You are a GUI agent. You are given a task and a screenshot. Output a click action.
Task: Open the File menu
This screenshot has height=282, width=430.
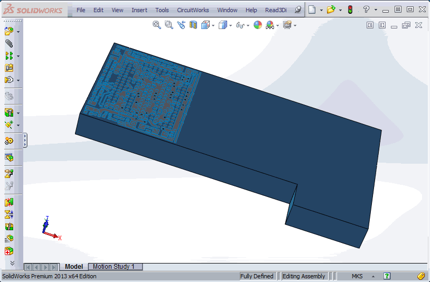click(x=81, y=10)
